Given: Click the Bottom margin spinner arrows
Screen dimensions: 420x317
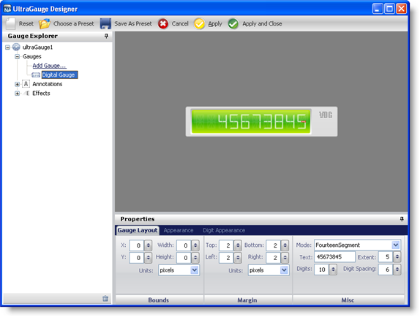Looking at the screenshot, I should (x=285, y=245).
